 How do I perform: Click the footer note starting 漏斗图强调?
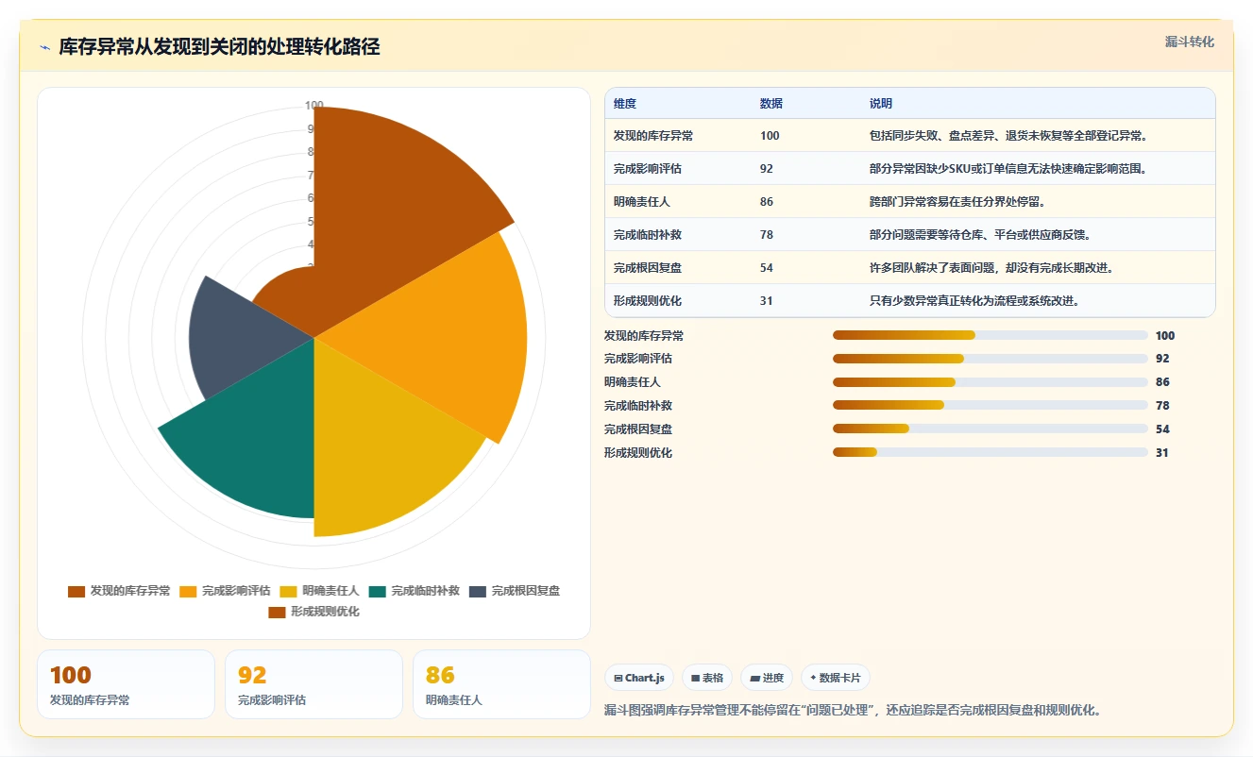(x=853, y=710)
